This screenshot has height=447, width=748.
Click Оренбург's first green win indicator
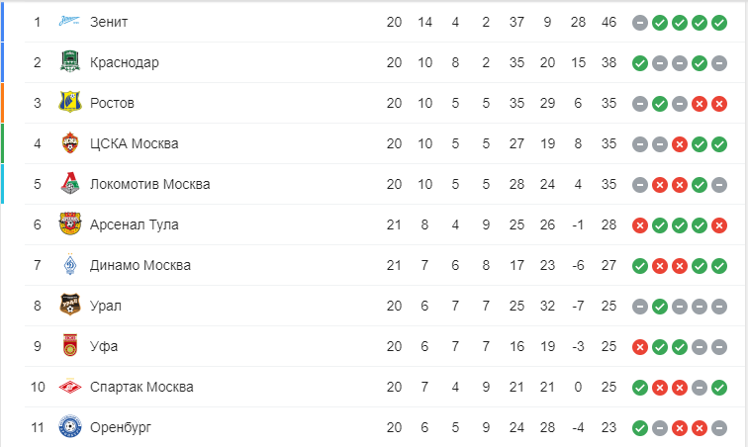coord(640,428)
